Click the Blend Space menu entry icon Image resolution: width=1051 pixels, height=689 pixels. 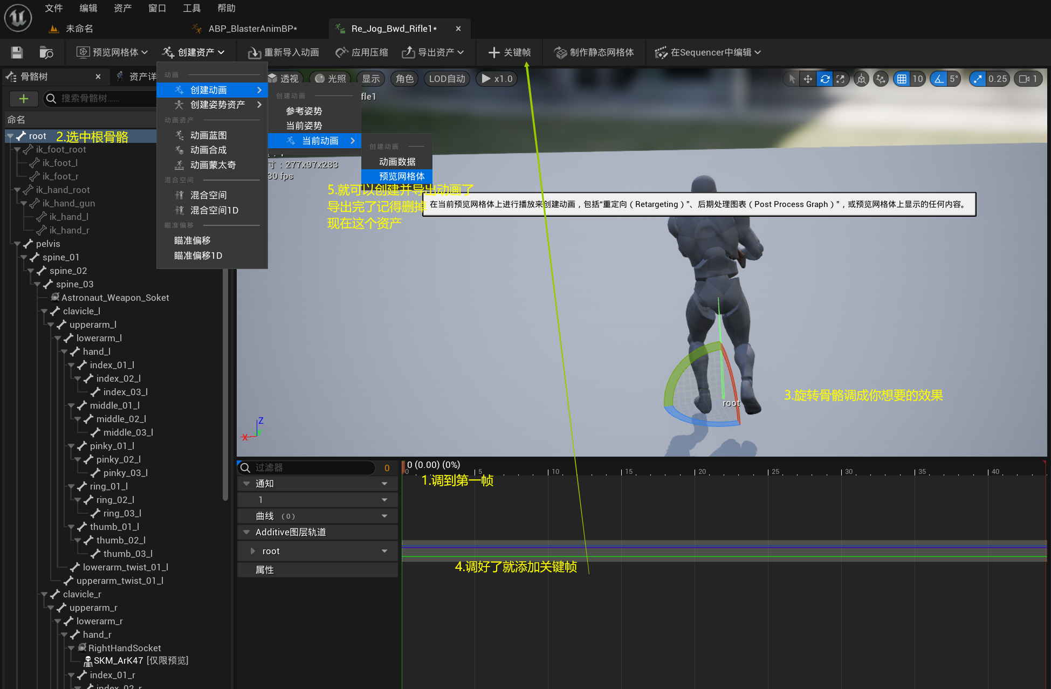click(x=180, y=195)
